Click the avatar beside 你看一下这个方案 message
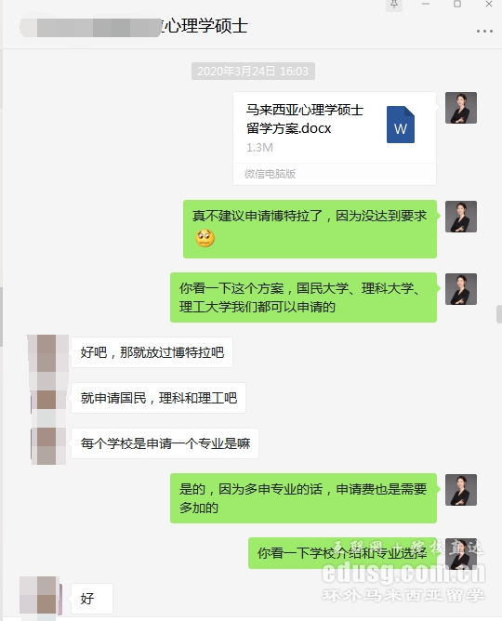502x621 pixels. coord(461,289)
